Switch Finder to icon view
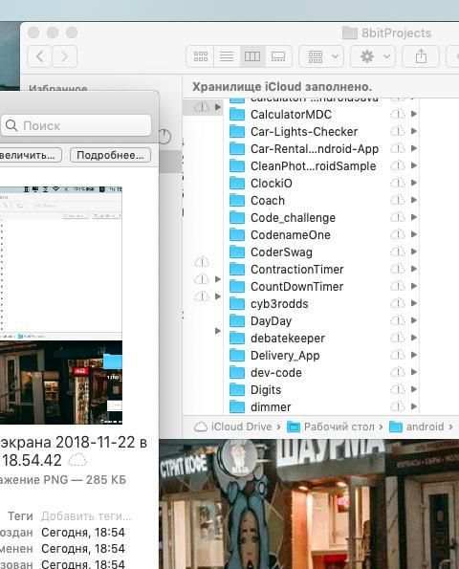 point(200,56)
